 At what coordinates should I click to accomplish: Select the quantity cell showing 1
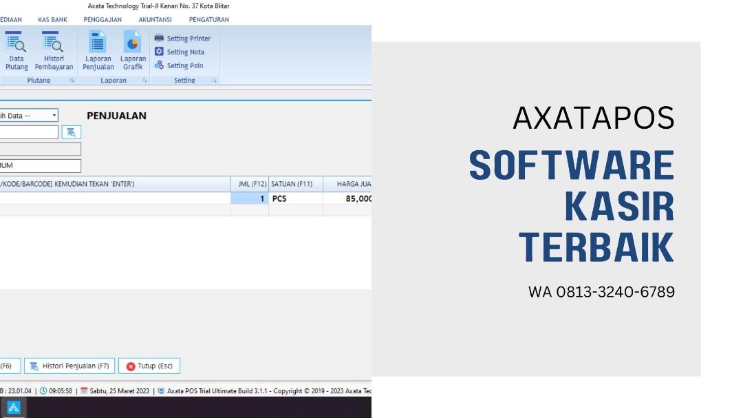pyautogui.click(x=249, y=198)
